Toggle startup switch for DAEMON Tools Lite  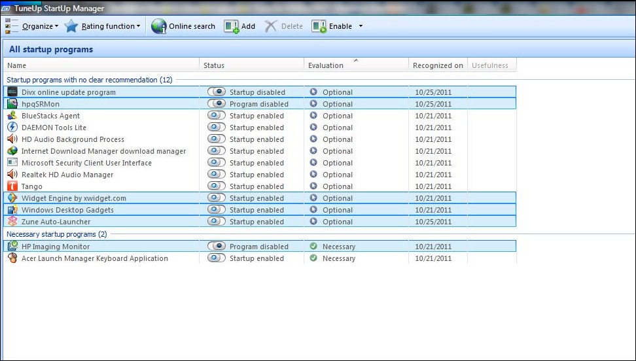[x=216, y=127]
